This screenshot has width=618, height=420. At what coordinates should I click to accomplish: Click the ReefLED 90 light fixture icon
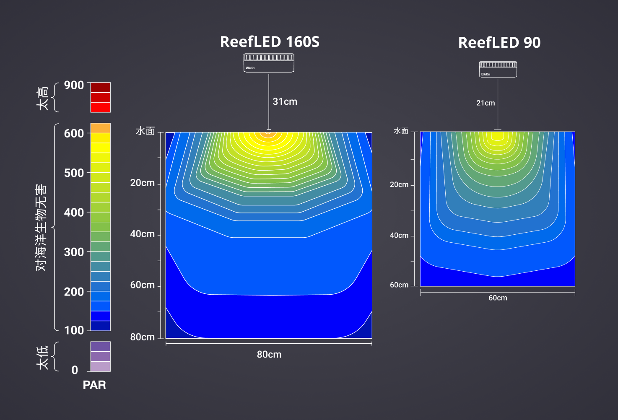[x=498, y=70]
